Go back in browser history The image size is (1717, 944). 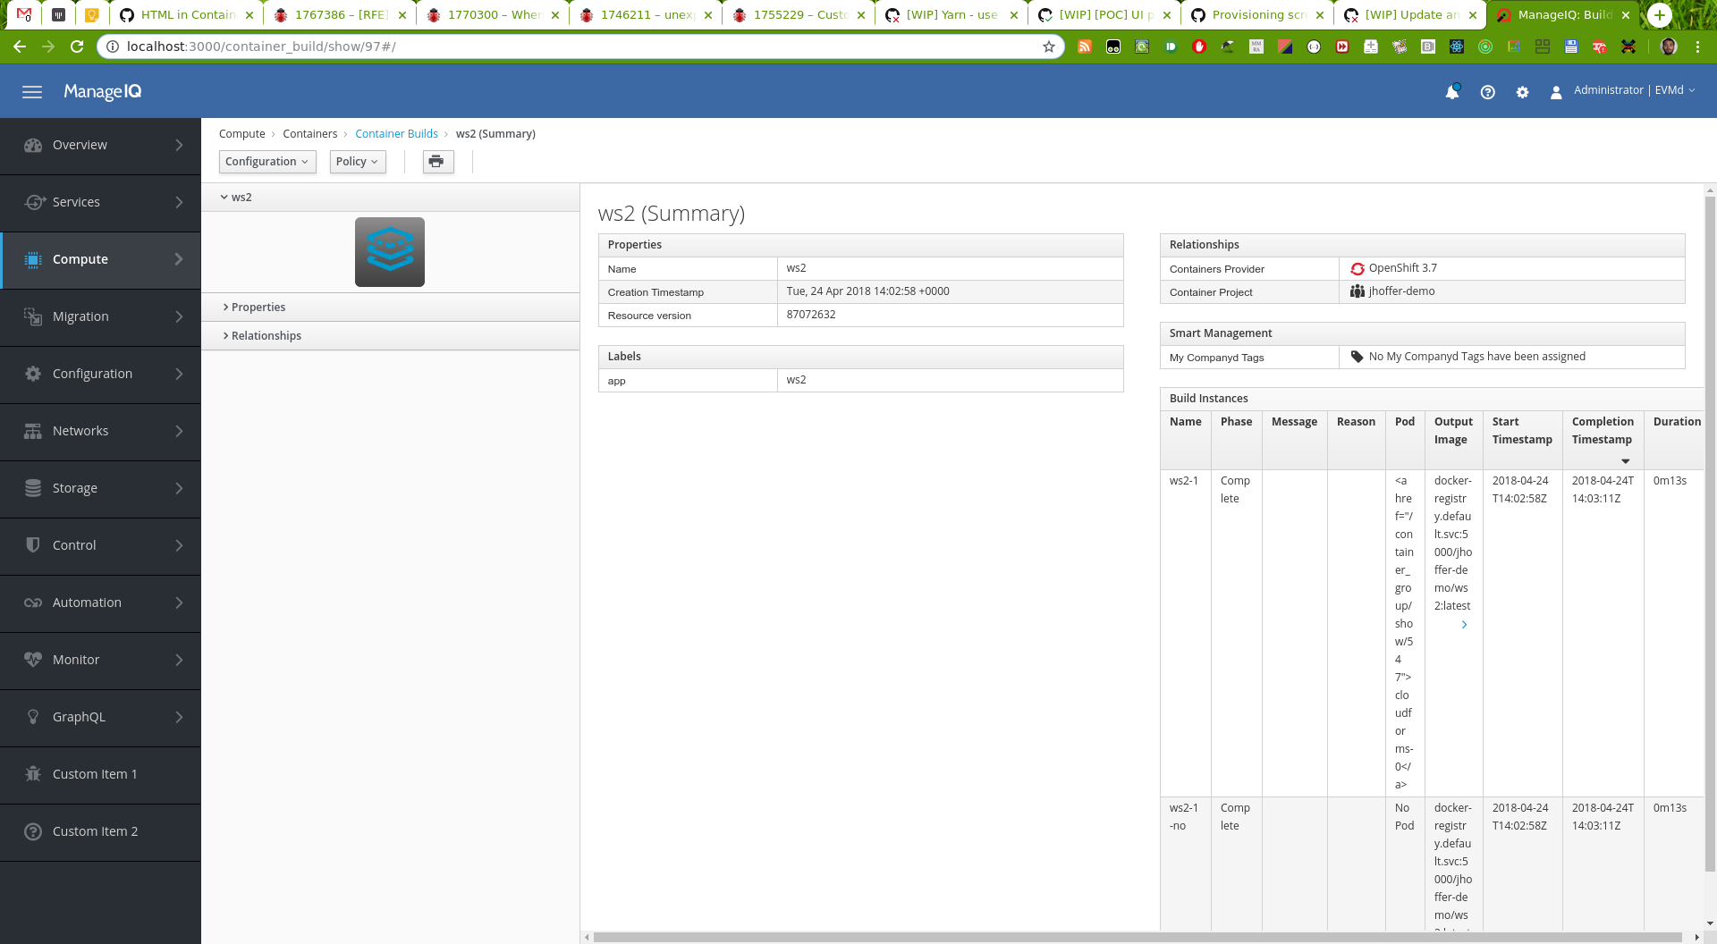[20, 46]
